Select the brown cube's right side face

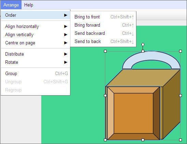point(172,105)
